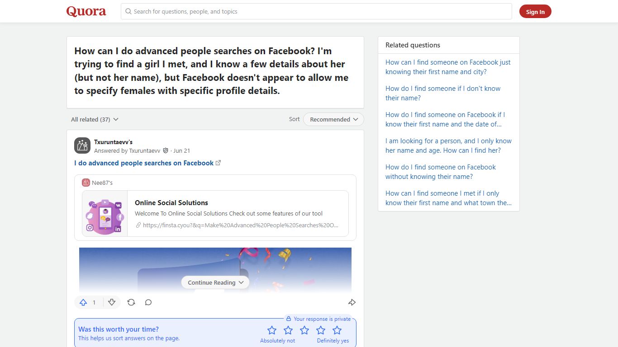Open the confetti image in the answer preview
Screen dimensions: 618x347
coord(215,270)
